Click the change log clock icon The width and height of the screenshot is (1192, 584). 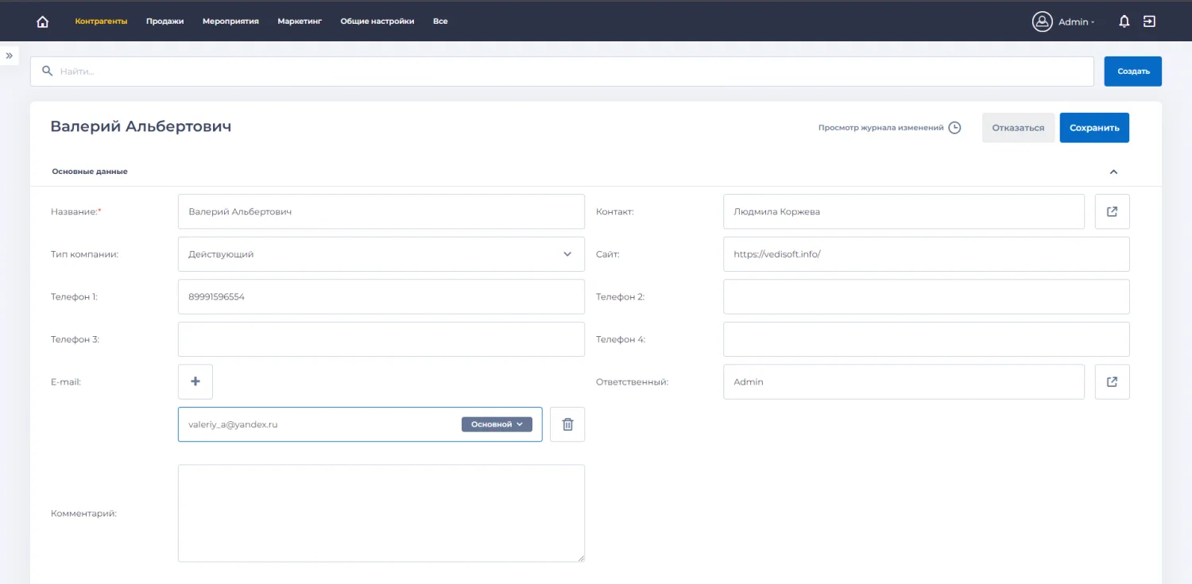click(954, 128)
